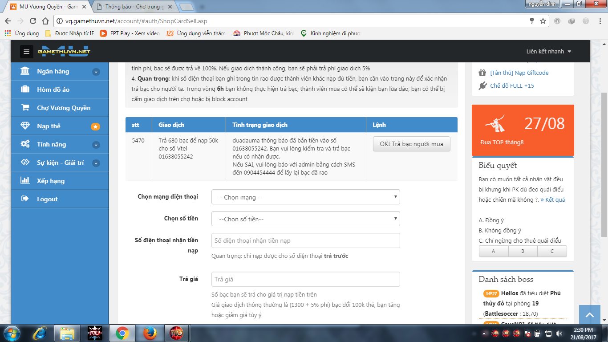The image size is (608, 342).
Task: Click the hamburger menu icon in header
Action: (26, 52)
